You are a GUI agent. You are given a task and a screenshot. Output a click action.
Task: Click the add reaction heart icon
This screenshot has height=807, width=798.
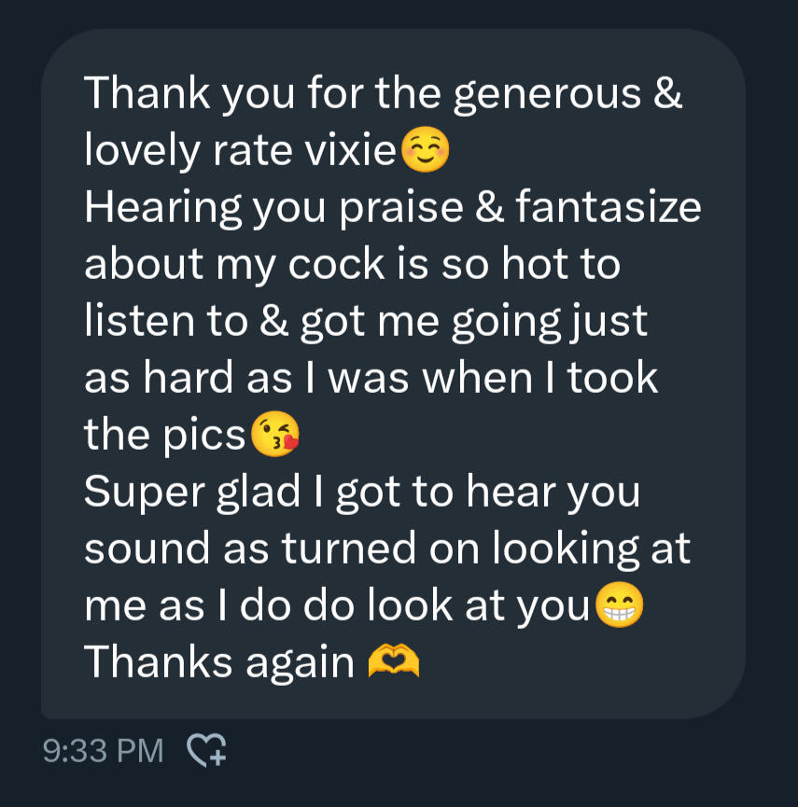pyautogui.click(x=207, y=749)
